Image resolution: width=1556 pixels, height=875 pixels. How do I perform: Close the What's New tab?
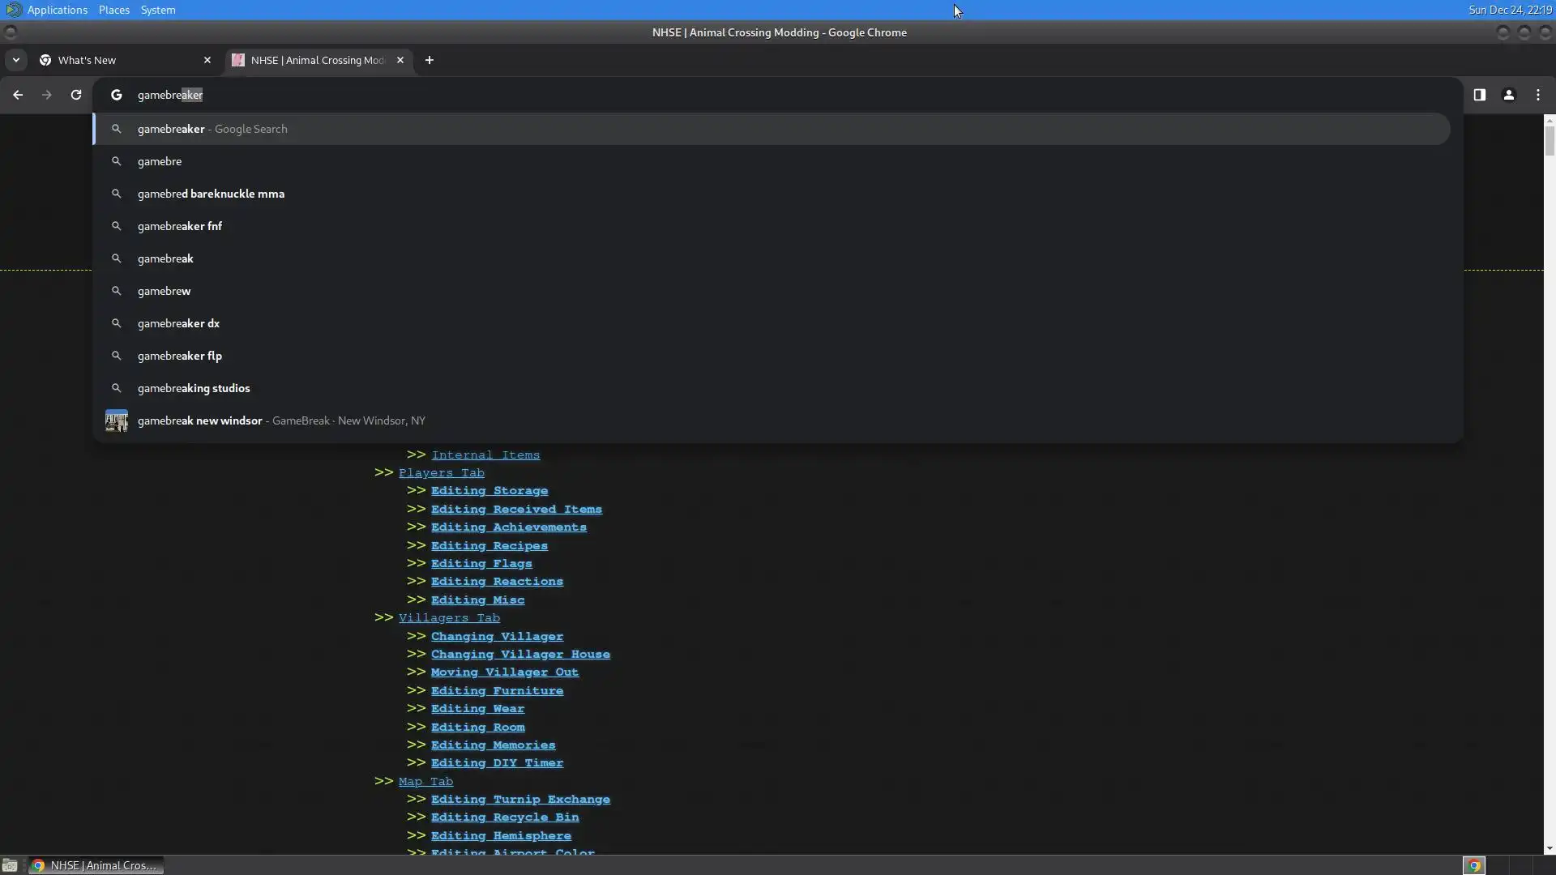coord(207,60)
